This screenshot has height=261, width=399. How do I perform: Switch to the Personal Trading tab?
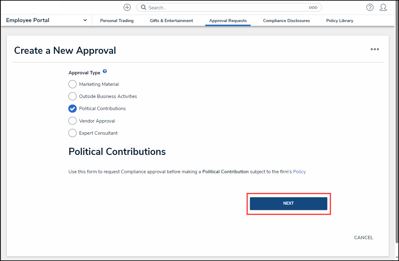point(117,21)
